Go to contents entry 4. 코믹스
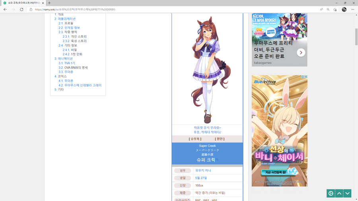Screen dimensions: 358x201 click(x=60, y=76)
